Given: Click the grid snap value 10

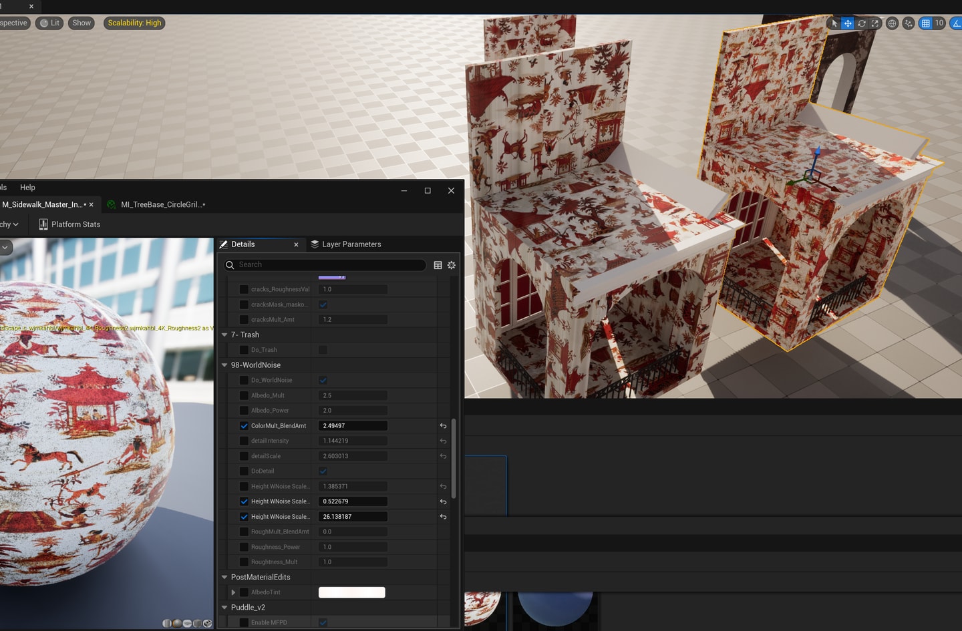Looking at the screenshot, I should tap(939, 23).
